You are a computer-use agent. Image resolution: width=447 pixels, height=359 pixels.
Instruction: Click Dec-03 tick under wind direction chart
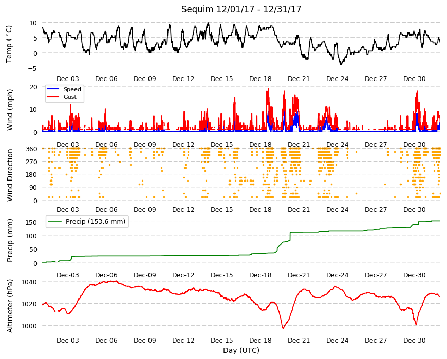(x=67, y=209)
